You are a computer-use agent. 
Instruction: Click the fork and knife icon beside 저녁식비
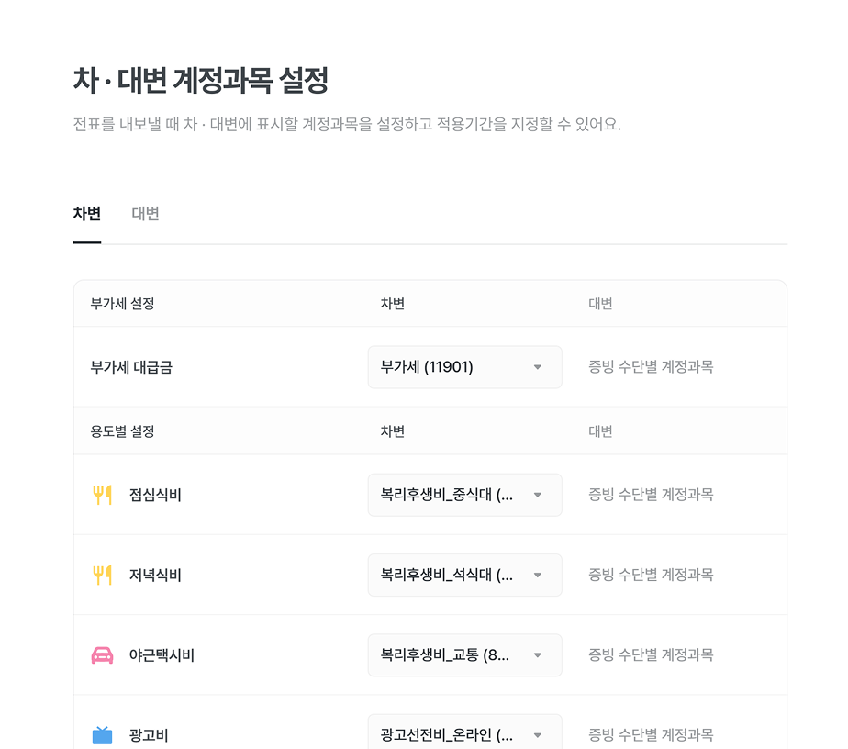[x=102, y=576]
